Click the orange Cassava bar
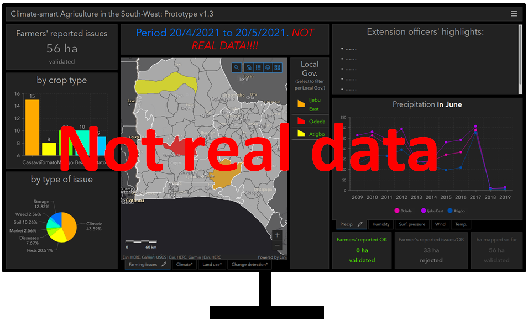This screenshot has width=528, height=321. click(32, 127)
